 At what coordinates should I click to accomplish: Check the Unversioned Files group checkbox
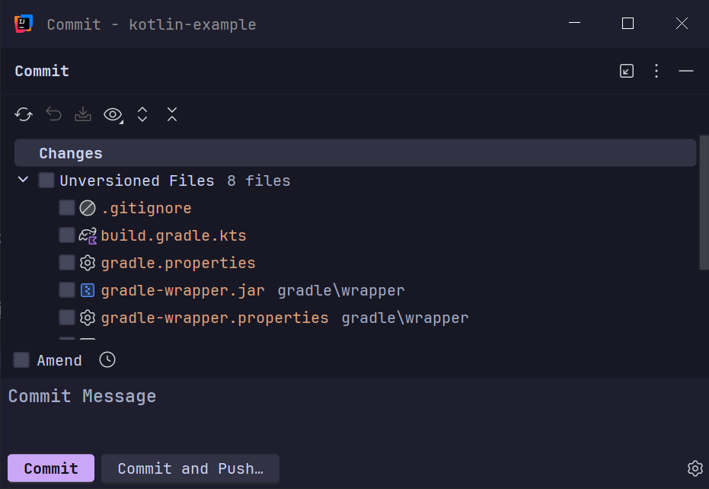click(x=46, y=181)
